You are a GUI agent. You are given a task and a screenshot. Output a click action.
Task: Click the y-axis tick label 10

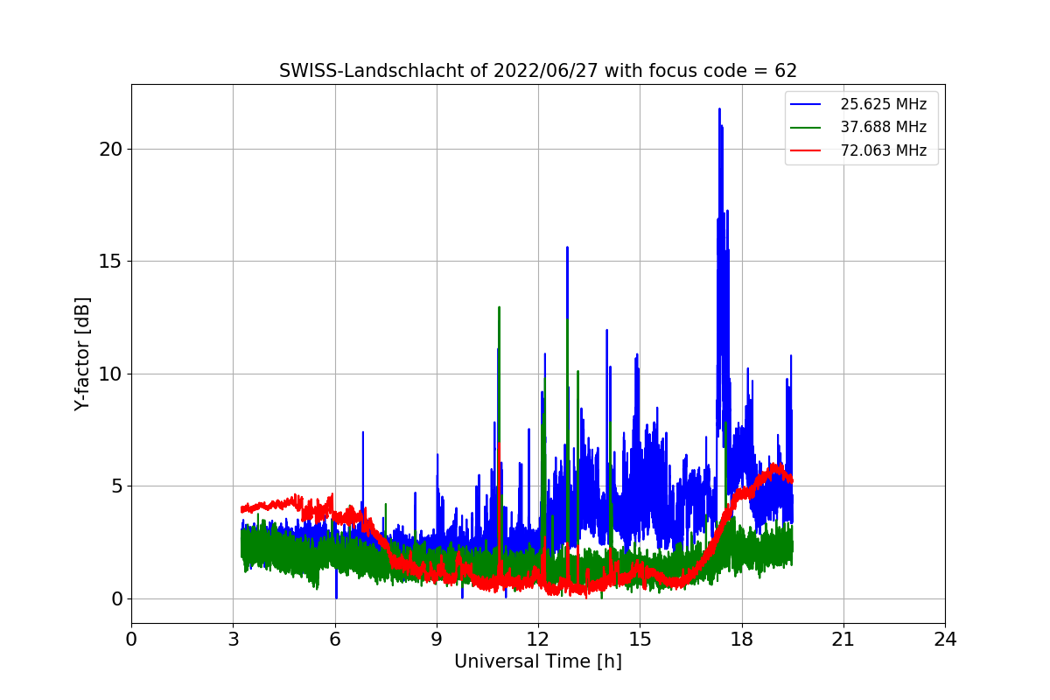[x=110, y=374]
